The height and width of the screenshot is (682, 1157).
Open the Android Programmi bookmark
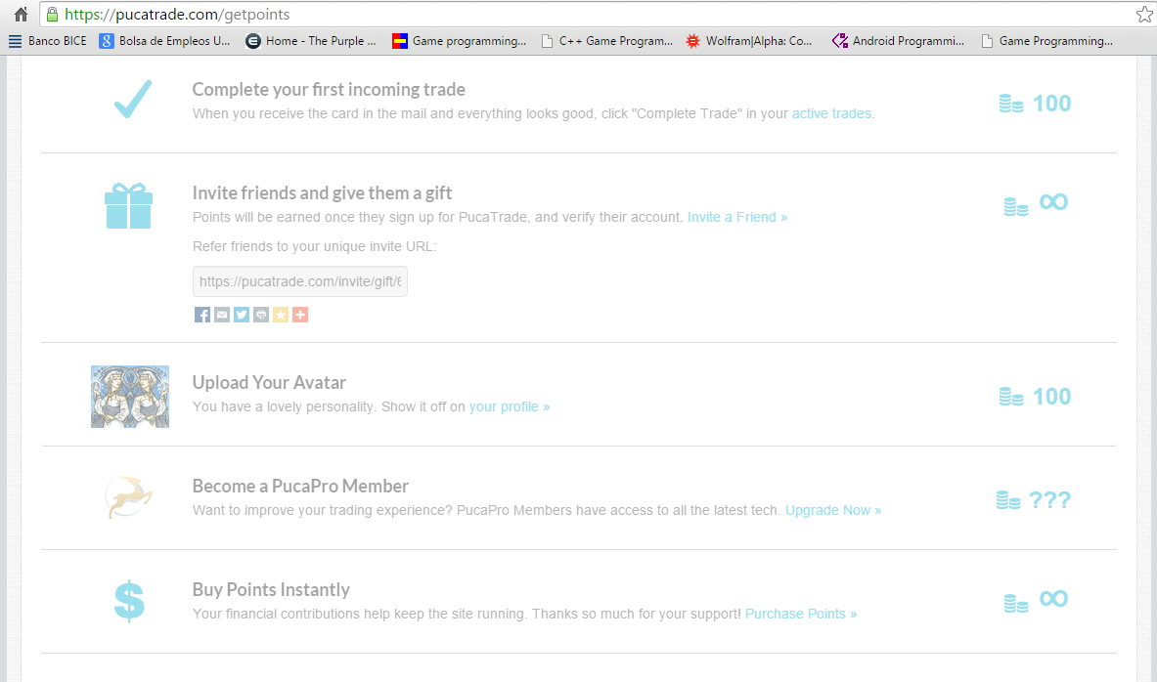[x=898, y=41]
